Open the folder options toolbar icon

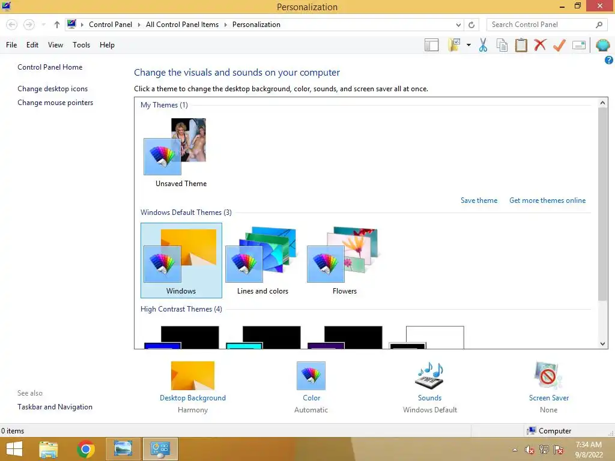point(455,45)
